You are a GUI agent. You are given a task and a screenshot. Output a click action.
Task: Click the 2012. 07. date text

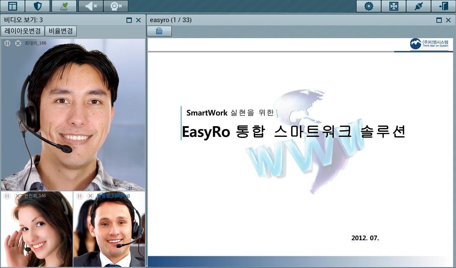pos(365,238)
